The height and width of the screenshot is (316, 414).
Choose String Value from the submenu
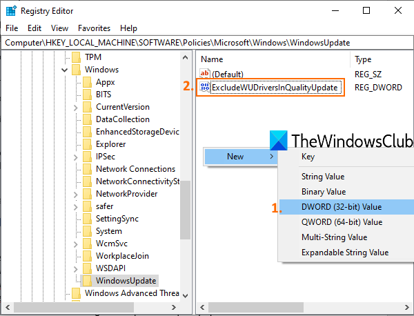click(346, 177)
